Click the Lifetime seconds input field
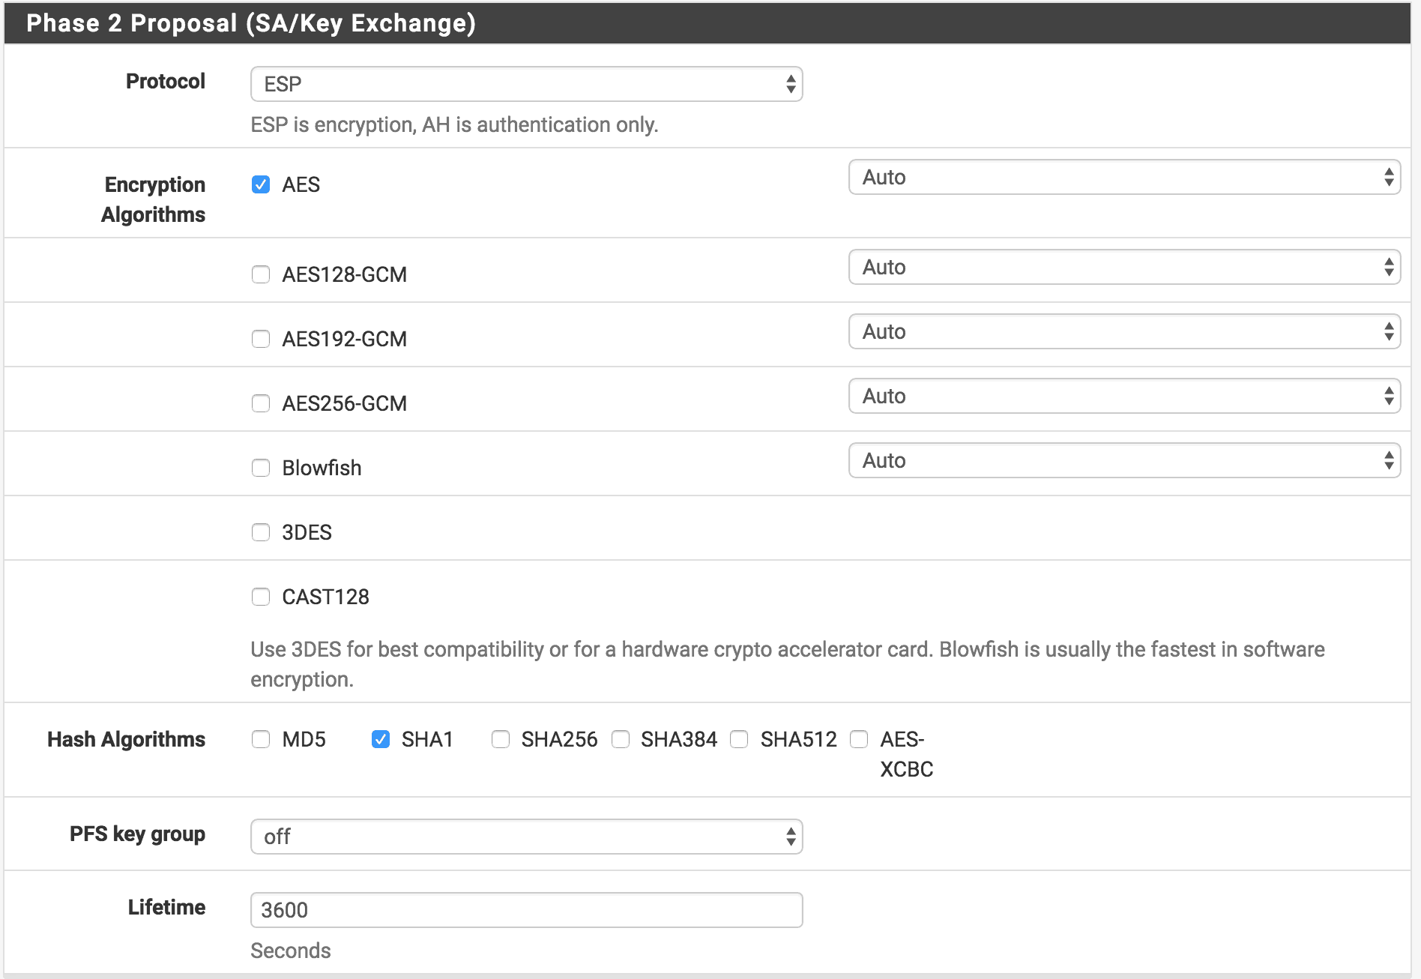Viewport: 1421px width, 979px height. tap(527, 910)
